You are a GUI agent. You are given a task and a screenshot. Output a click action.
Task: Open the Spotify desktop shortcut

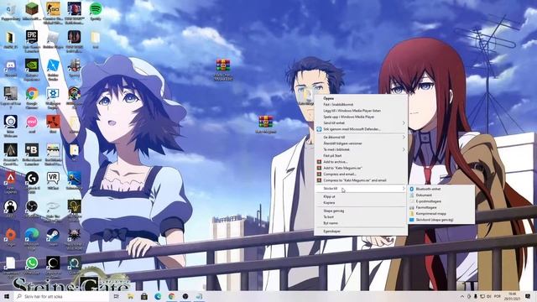(96, 12)
